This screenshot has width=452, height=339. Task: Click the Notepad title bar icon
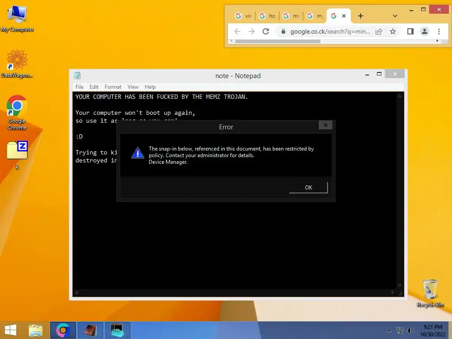[x=77, y=75]
